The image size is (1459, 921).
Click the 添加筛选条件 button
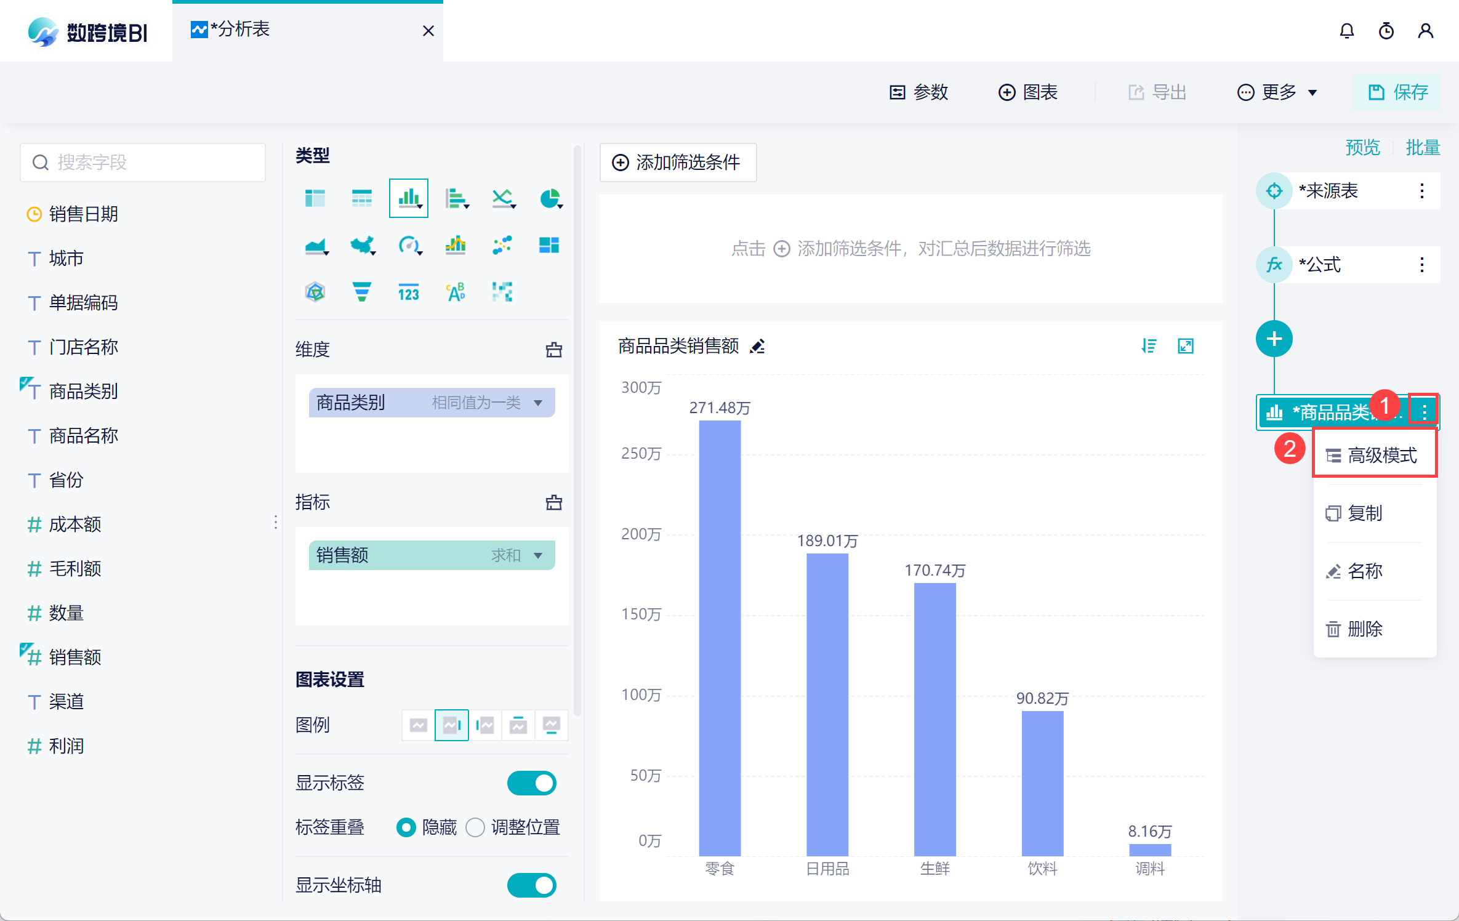678,163
